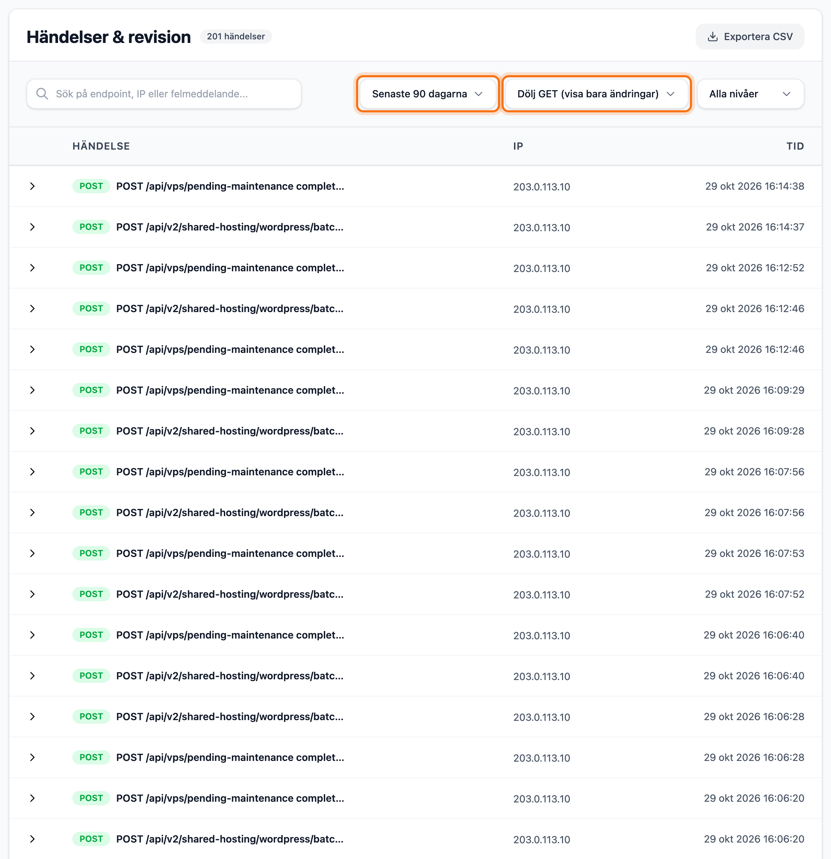Viewport: 831px width, 859px height.
Task: Open the Dölj GET filter dropdown
Action: [596, 94]
